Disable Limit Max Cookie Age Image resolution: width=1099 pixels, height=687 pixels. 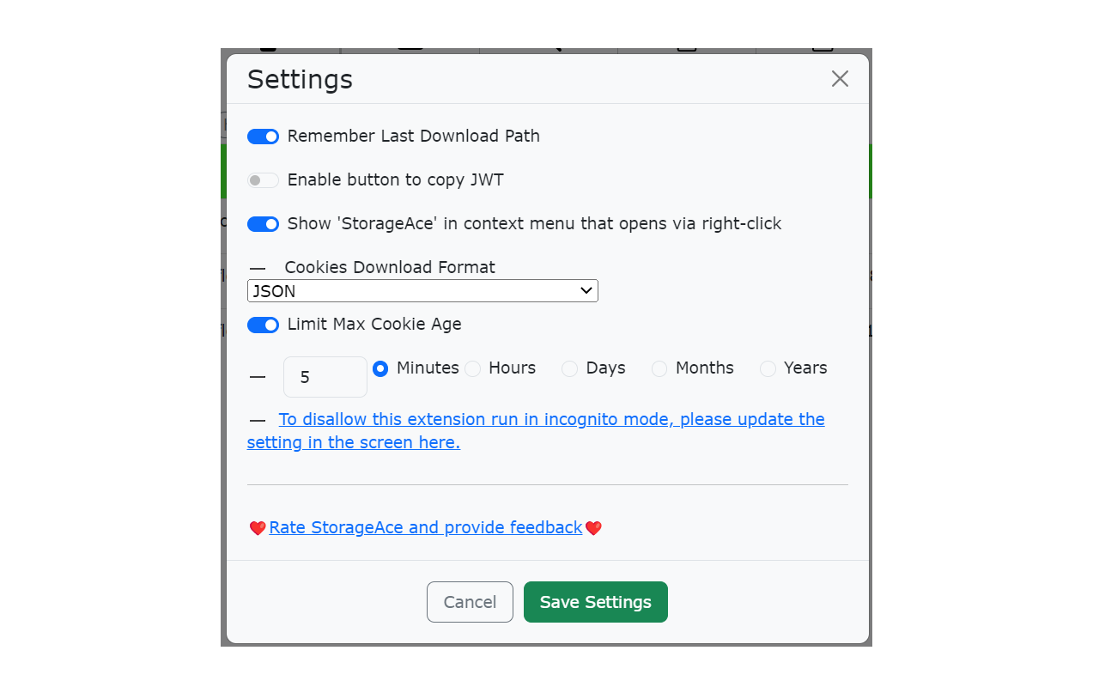tap(263, 325)
